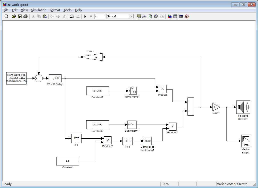Navigate forward with the right arrow icon
The width and height of the screenshot is (258, 188).
(x=58, y=16)
